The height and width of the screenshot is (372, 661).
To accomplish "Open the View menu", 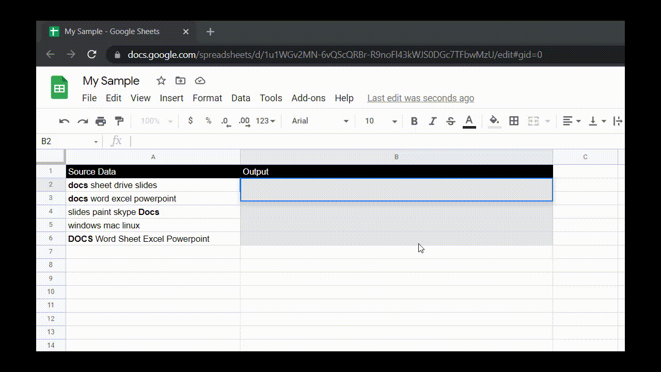I will tap(140, 98).
